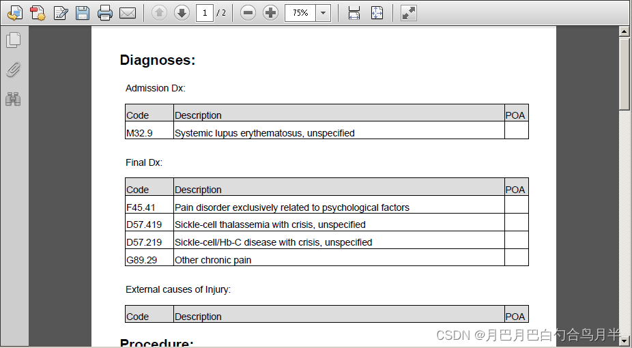This screenshot has height=348, width=632.
Task: Click the scrollbar up arrow
Action: click(x=624, y=31)
